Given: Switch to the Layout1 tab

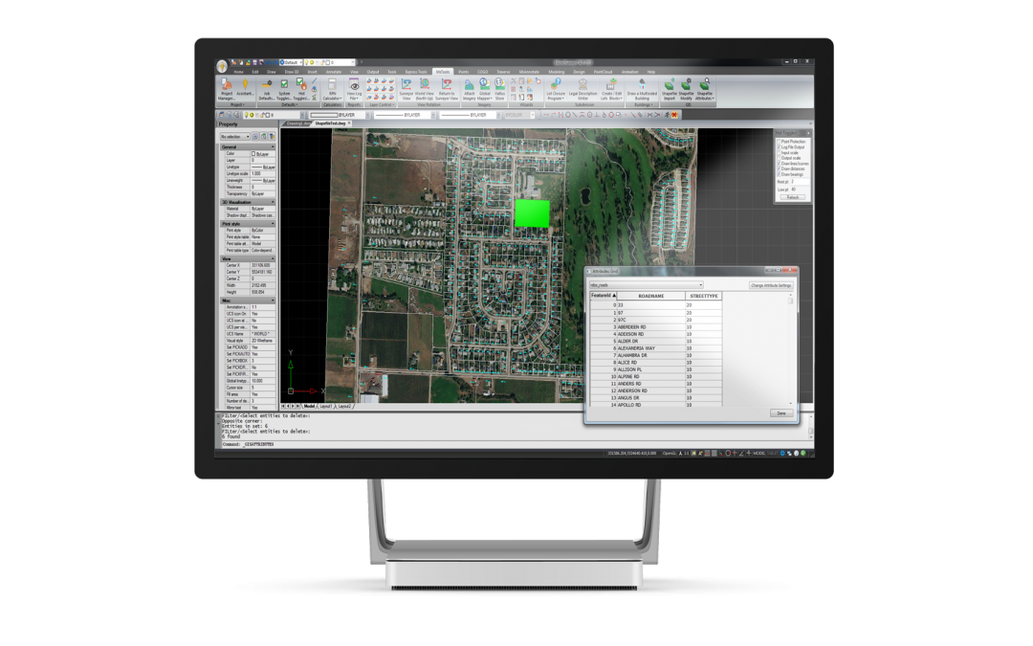Looking at the screenshot, I should point(325,406).
